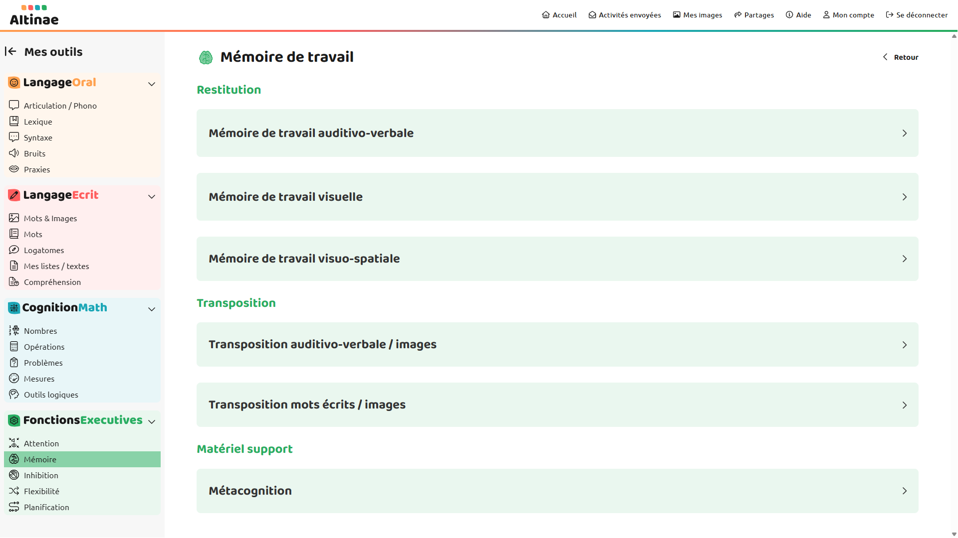
Task: Select Inhibition in the sidebar
Action: 41,475
